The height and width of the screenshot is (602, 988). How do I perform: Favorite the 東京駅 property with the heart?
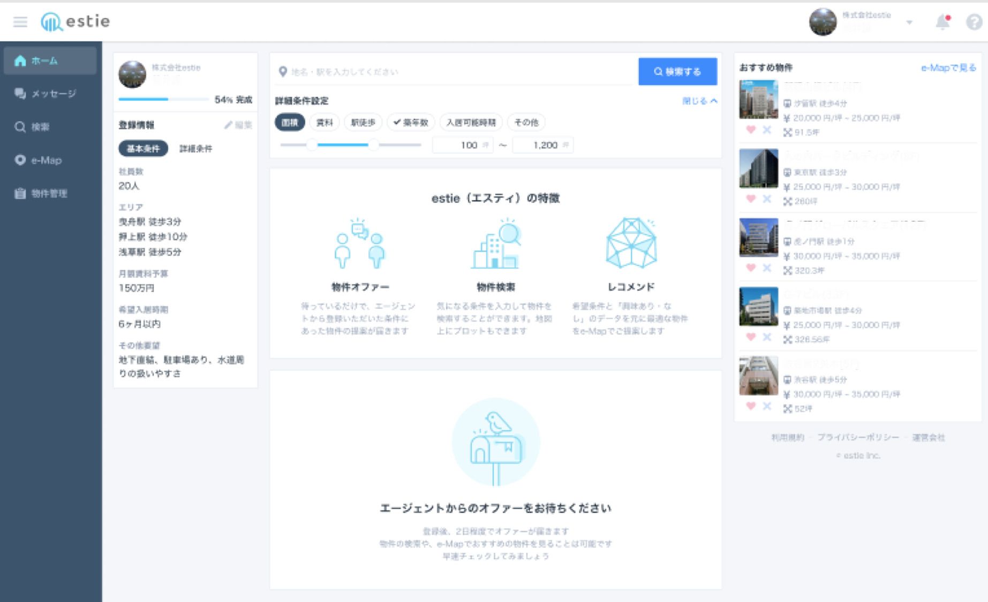(x=751, y=199)
